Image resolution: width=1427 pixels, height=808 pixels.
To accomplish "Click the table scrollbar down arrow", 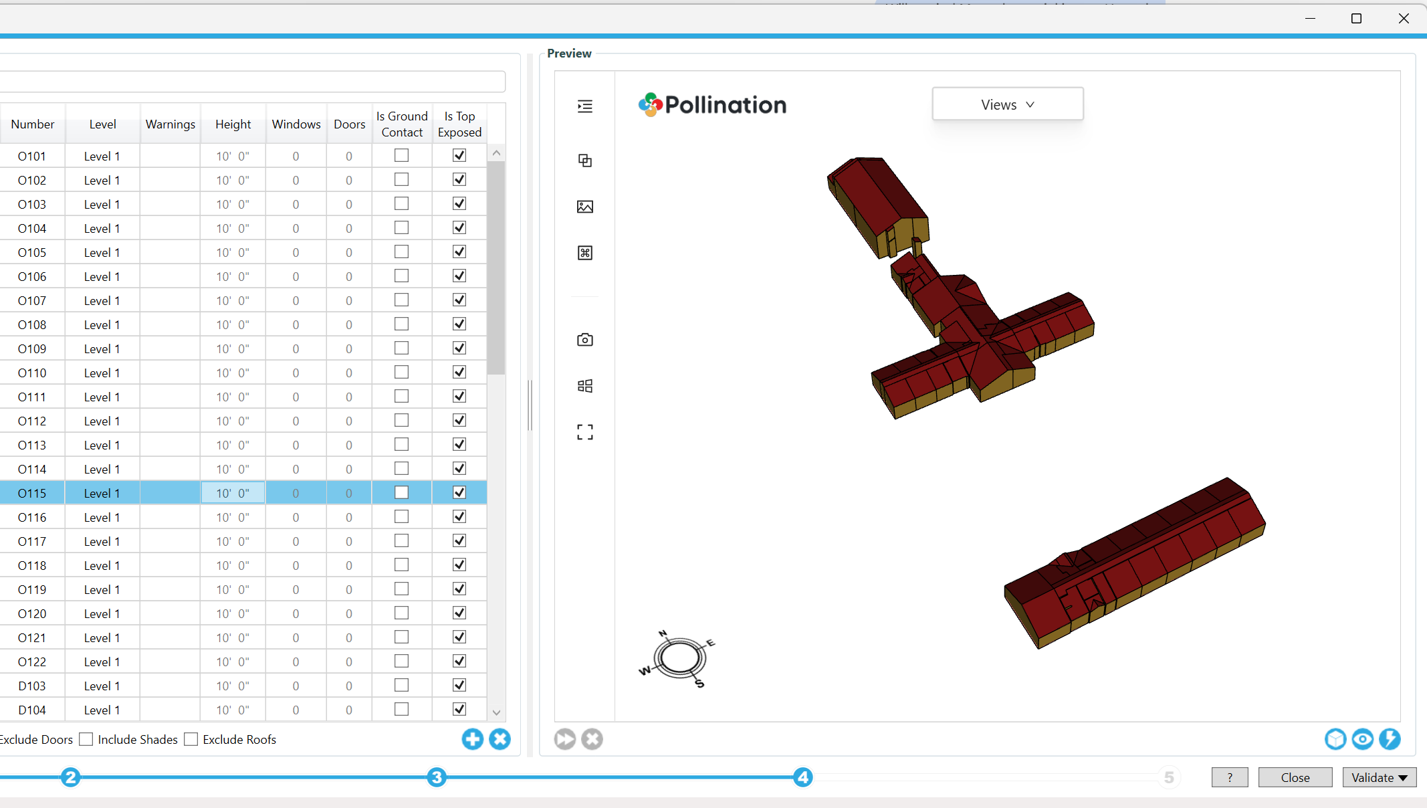I will tap(496, 712).
